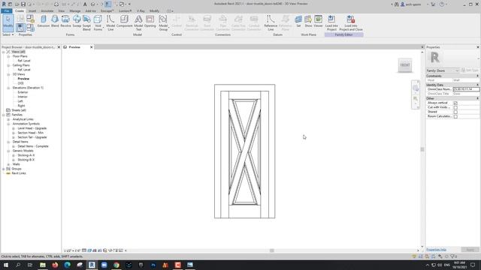Click the highlighted Properties palette button in ribbon
Screen dimensions: 481x270
click(x=20, y=28)
